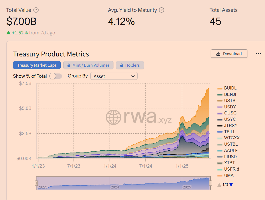Open the Group By Asset dropdown
This screenshot has height=200, width=265.
coord(114,76)
